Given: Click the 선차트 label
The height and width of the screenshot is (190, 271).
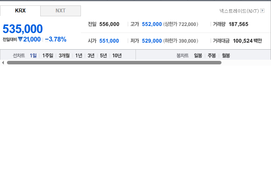Looking at the screenshot, I should [x=19, y=55].
